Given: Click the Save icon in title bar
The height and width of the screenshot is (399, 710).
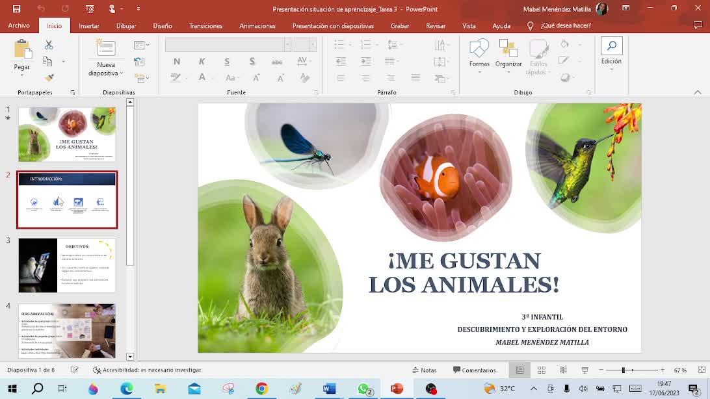Looking at the screenshot, I should click(17, 9).
